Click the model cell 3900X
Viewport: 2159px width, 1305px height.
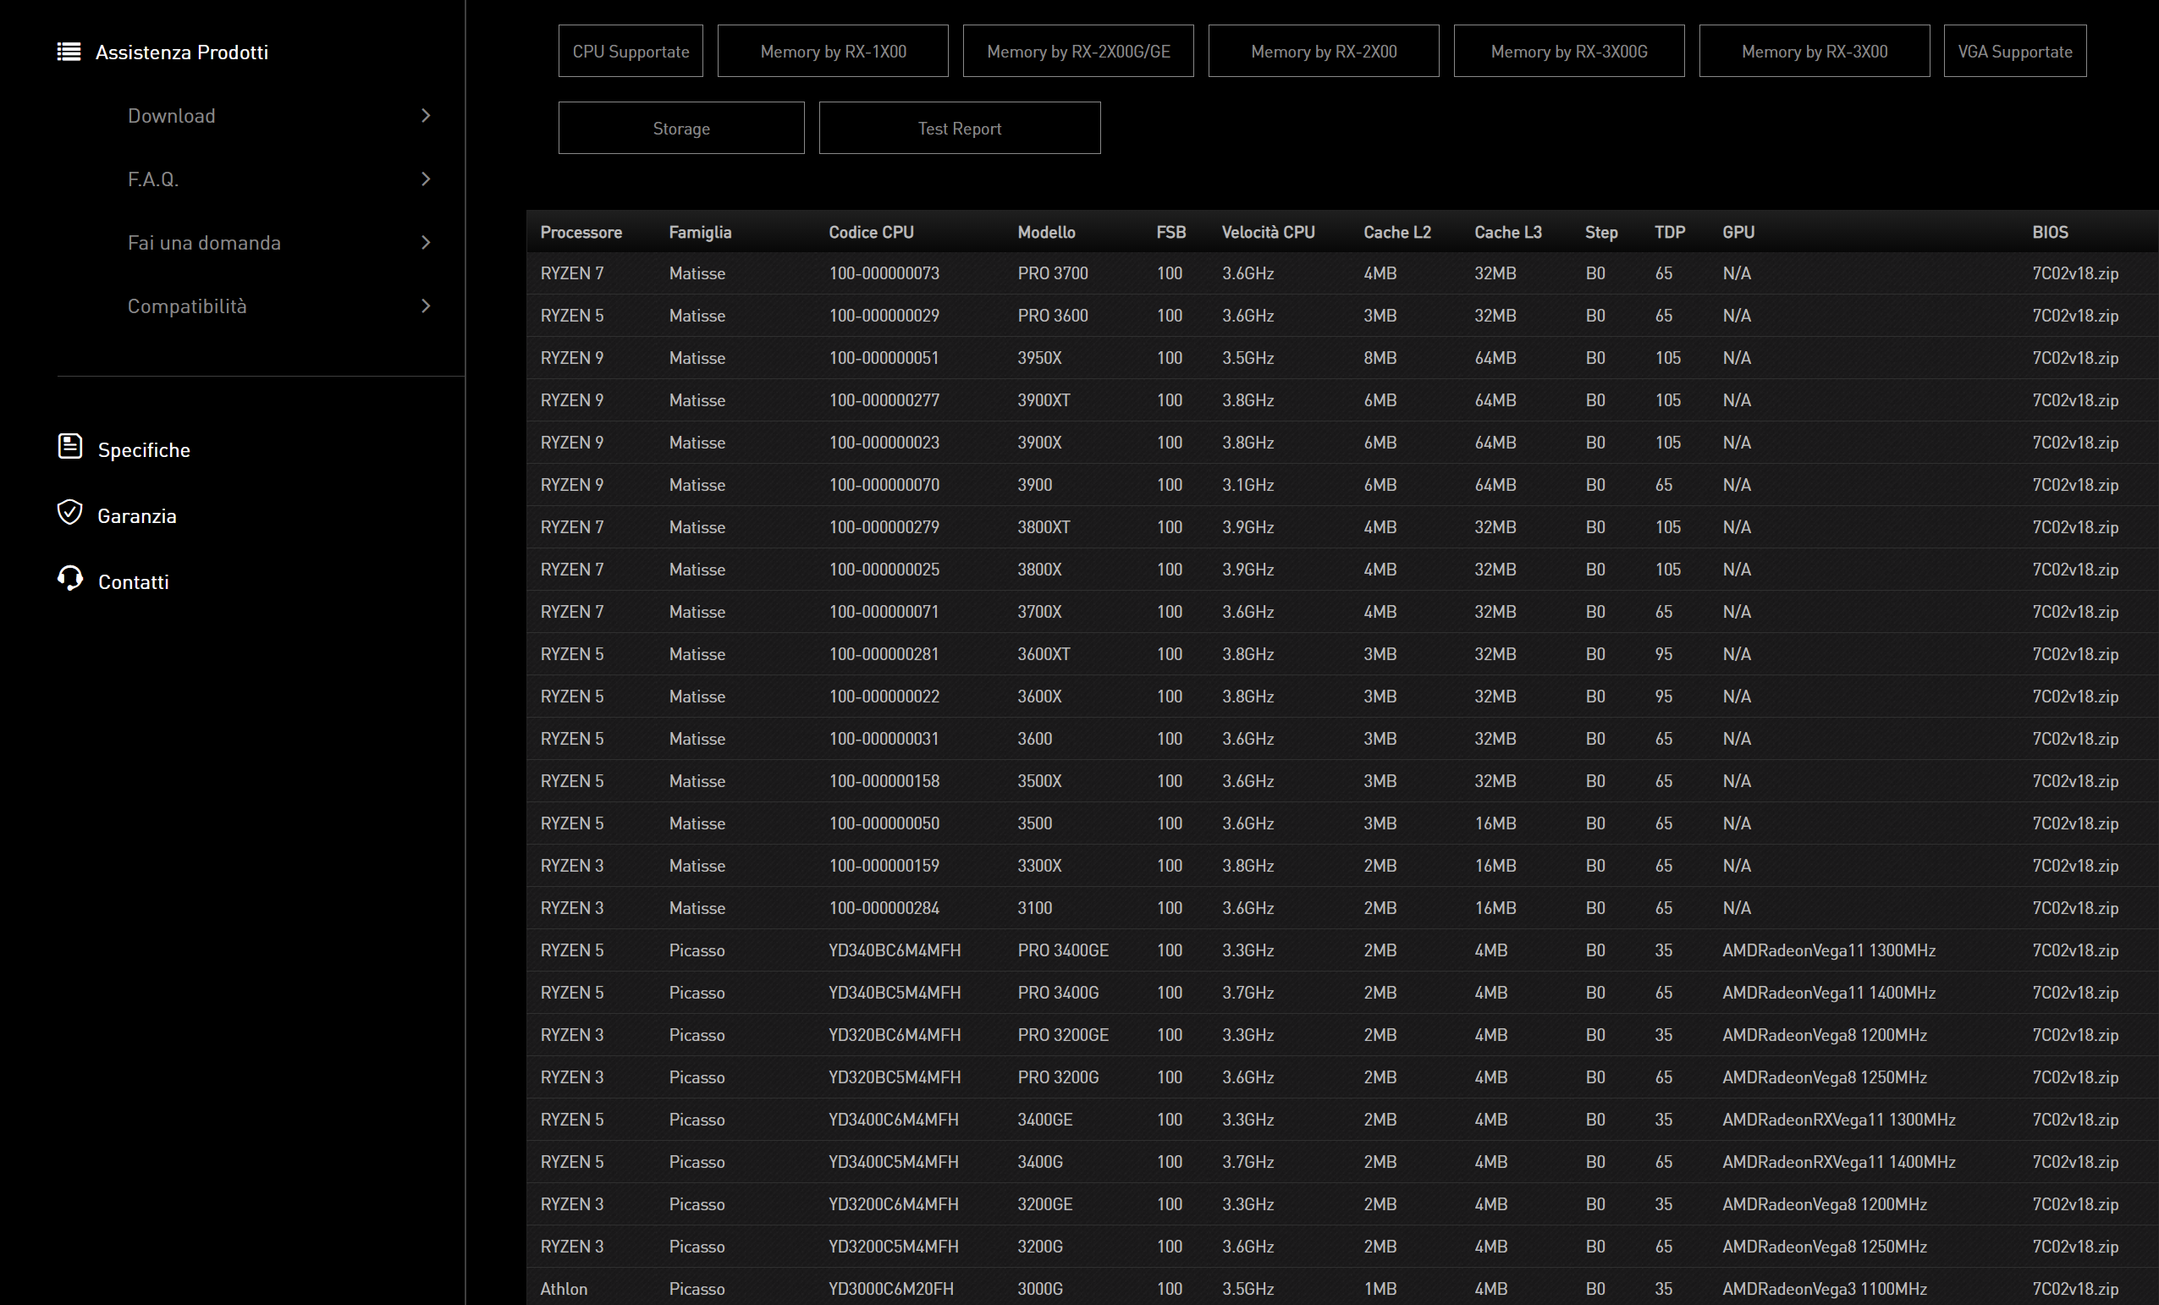click(1040, 443)
